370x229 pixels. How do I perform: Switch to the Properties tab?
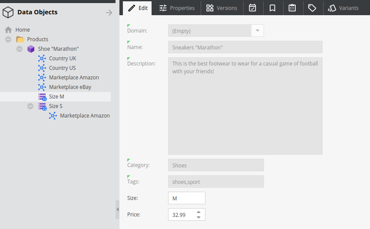point(176,8)
